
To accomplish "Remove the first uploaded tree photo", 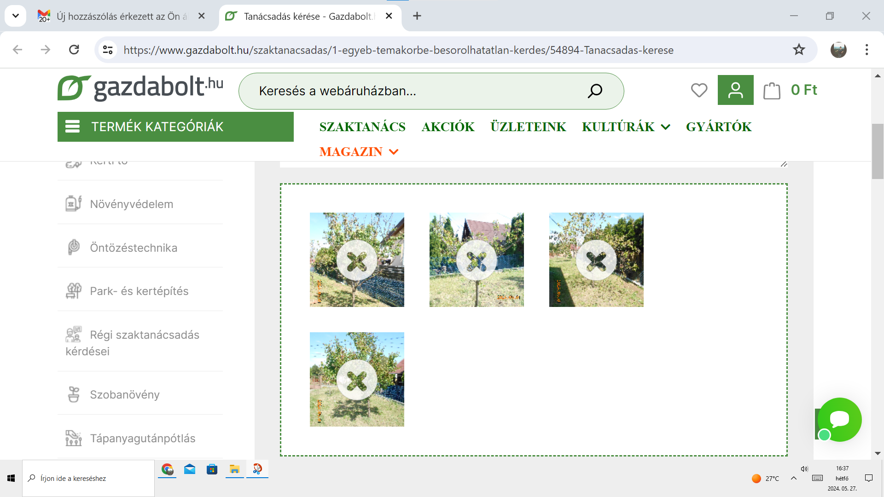I will [357, 260].
